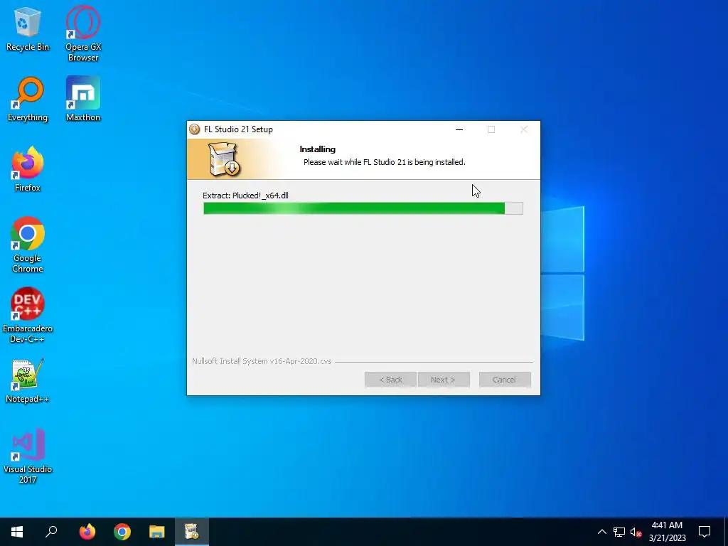Click the green installation progress bar

pyautogui.click(x=363, y=208)
